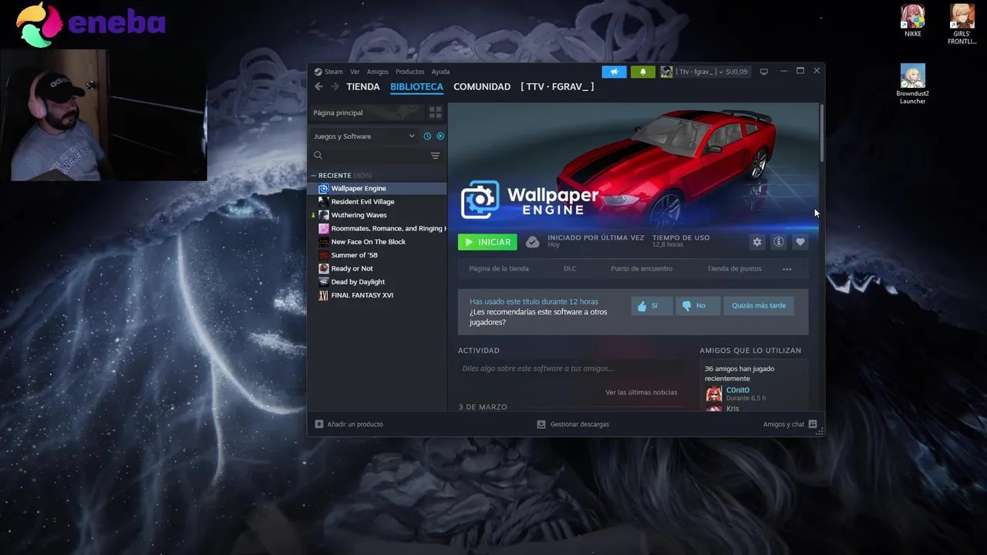Open the friends and chat icon
987x555 pixels.
coord(813,424)
